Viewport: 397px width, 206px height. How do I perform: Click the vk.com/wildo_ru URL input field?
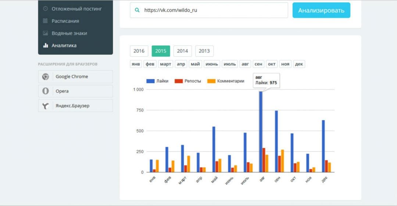coord(209,10)
